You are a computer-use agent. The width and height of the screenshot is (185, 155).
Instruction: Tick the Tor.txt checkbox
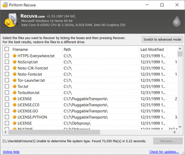click(7, 86)
